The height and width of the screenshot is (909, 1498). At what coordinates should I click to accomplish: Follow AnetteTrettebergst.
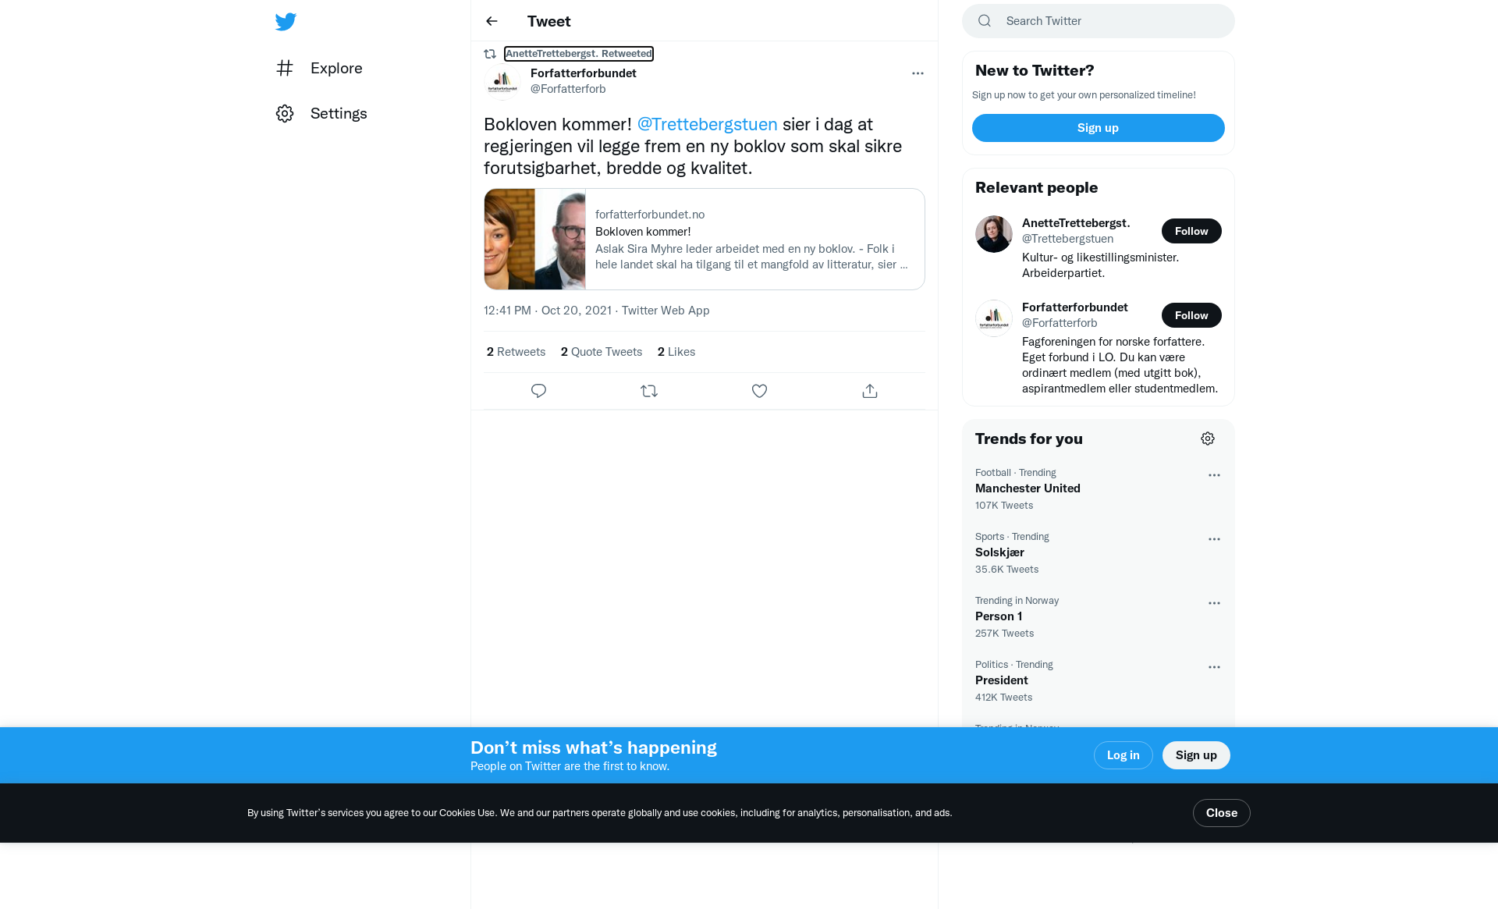pos(1191,231)
